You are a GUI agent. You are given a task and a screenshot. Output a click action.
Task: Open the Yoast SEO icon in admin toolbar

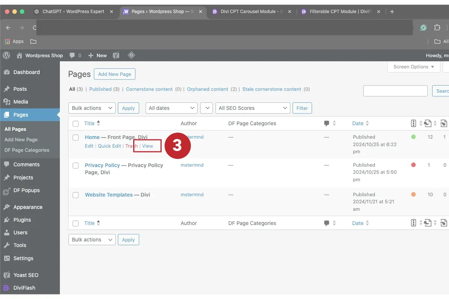(x=116, y=55)
